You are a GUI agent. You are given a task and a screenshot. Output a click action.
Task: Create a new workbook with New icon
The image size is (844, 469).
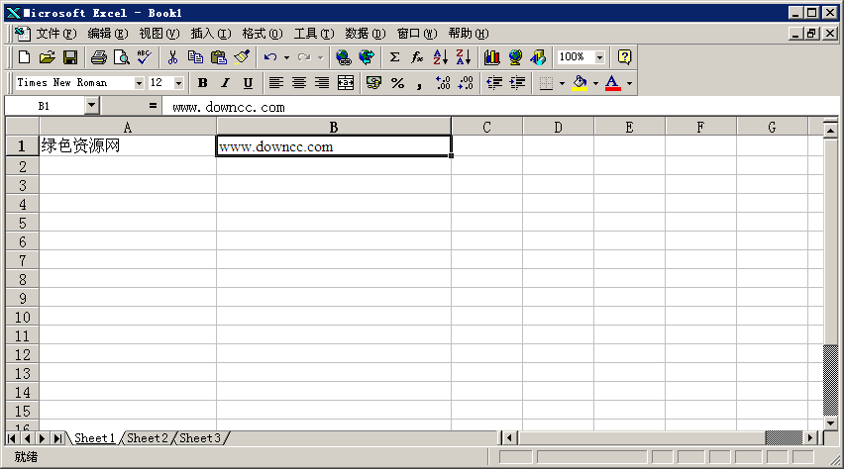pos(24,57)
